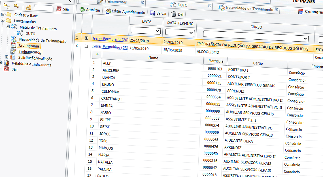This screenshot has width=323, height=177.
Task: Click the sidebar search folder icon
Action: [28, 8]
